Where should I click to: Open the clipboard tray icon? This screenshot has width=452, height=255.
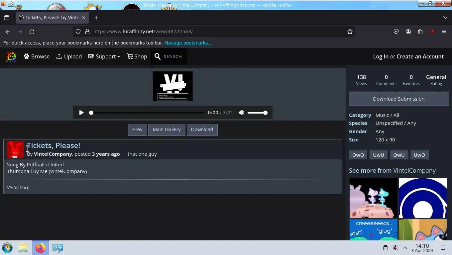click(x=386, y=248)
